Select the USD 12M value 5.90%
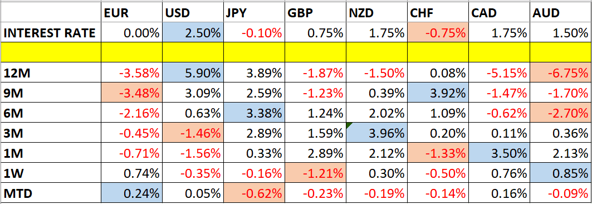 click(x=192, y=72)
